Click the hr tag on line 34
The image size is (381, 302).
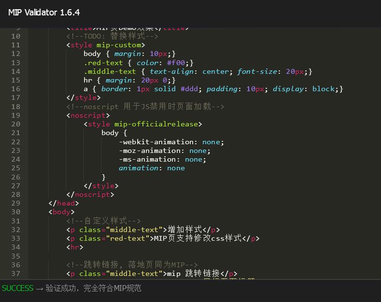pos(74,247)
